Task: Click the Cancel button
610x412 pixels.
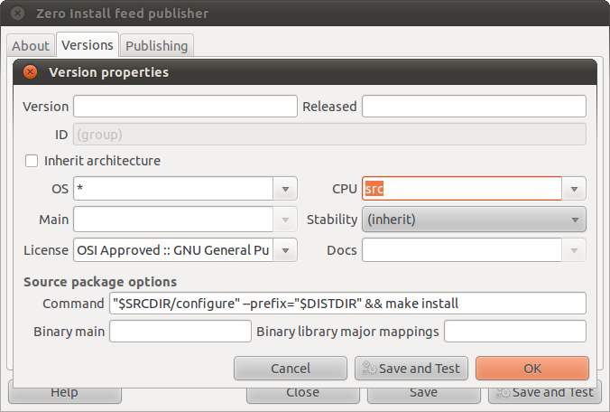Action: [291, 369]
